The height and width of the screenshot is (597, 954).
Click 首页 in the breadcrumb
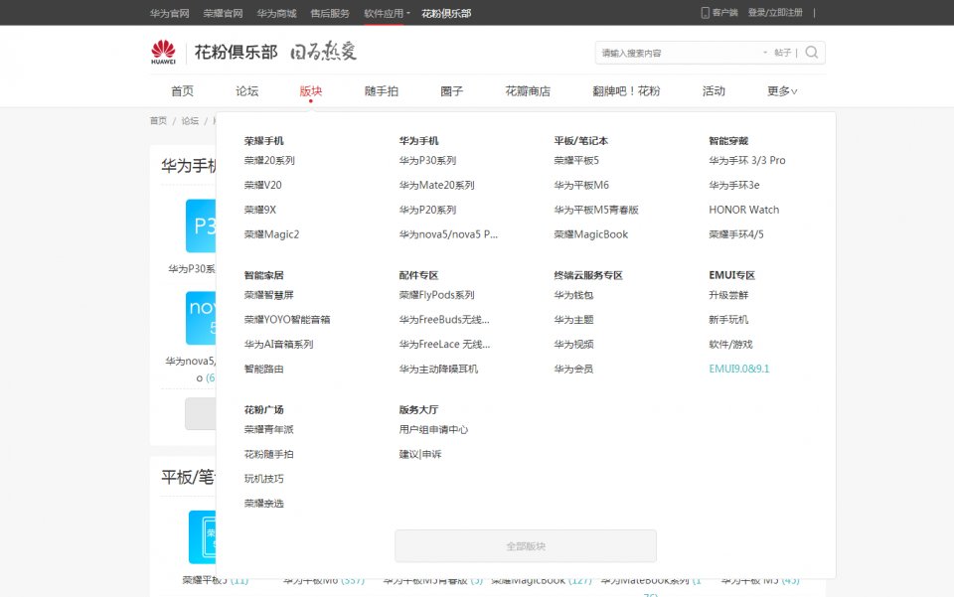tap(158, 121)
